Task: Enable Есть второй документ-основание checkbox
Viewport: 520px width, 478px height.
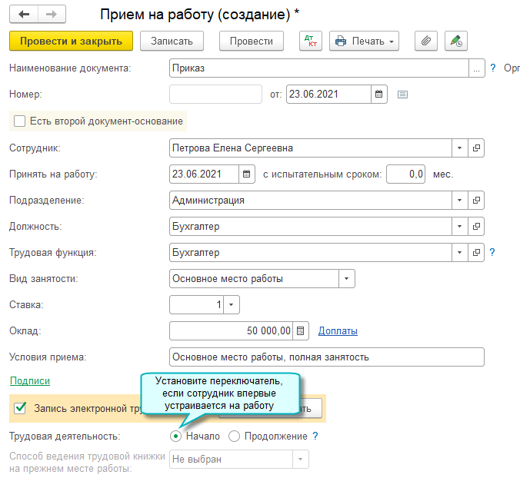Action: tap(19, 121)
